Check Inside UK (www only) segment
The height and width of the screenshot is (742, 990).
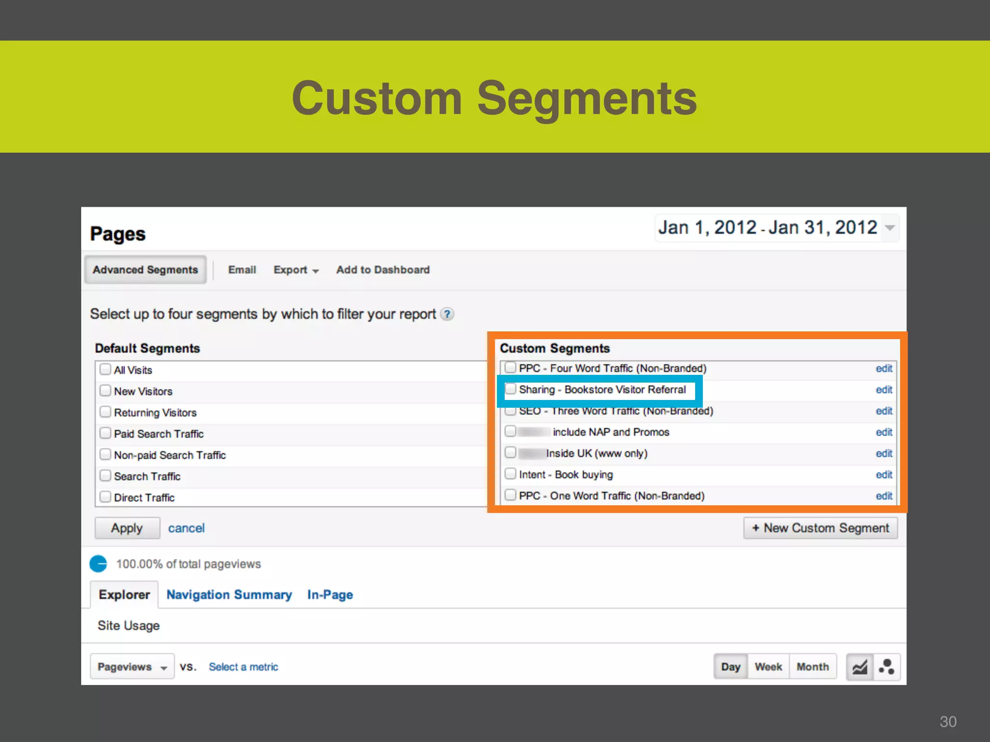coord(510,453)
